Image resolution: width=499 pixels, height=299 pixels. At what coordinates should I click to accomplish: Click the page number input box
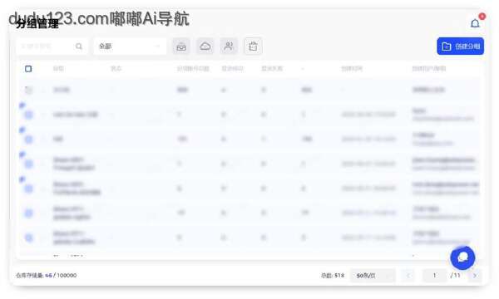[435, 276]
